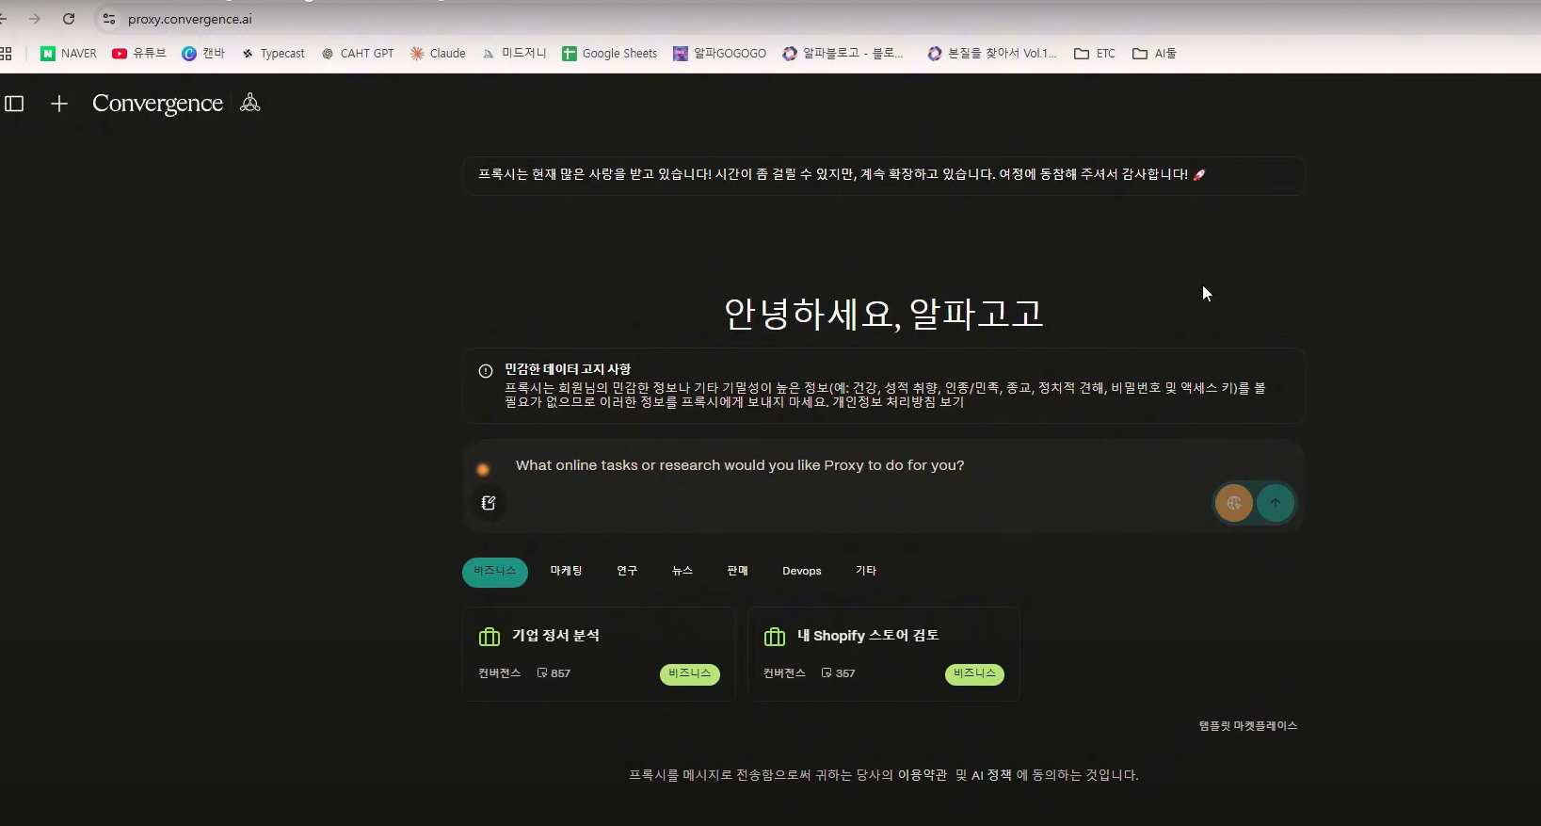Toggle the orange web browsing button
Screen dimensions: 1541x826
[x=1234, y=503]
